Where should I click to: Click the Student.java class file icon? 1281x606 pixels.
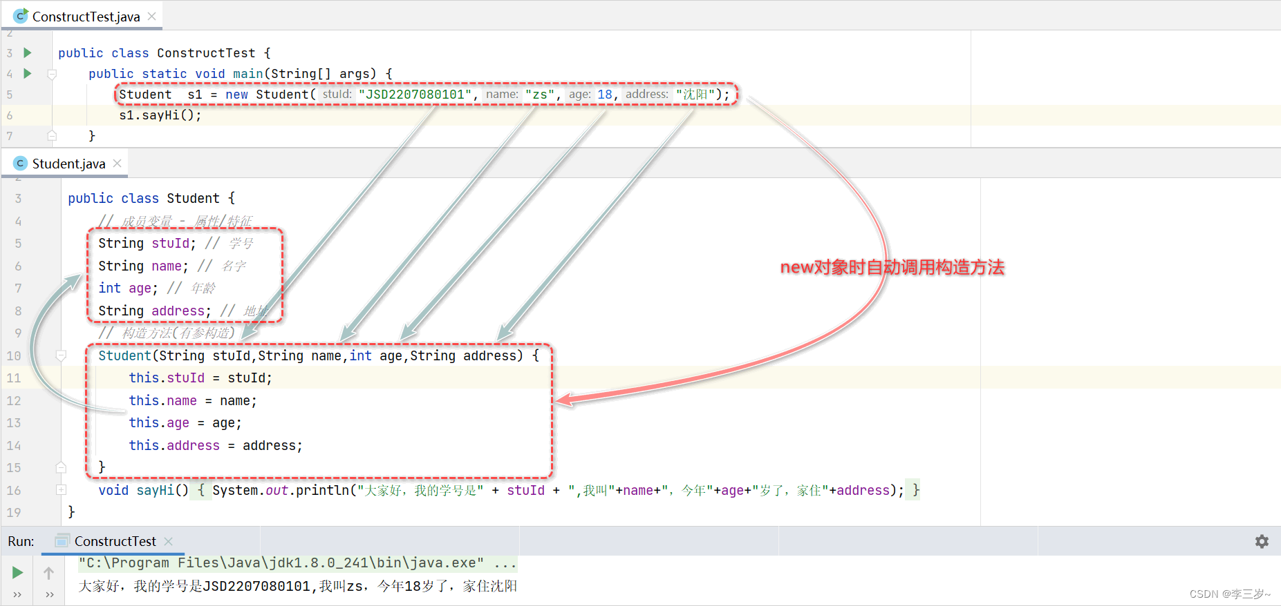point(21,163)
